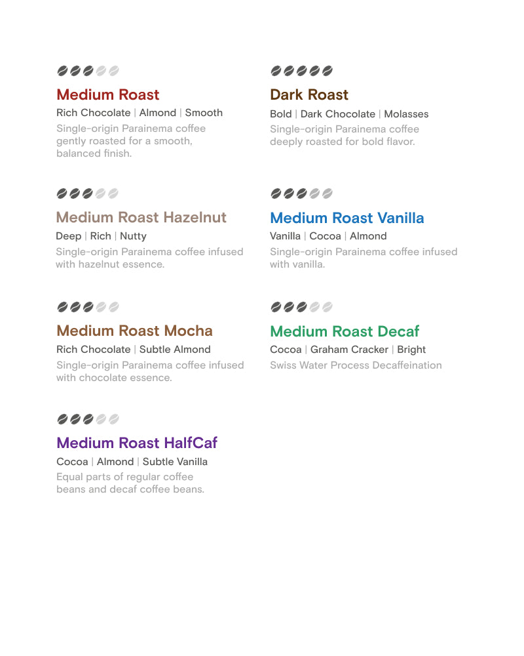524x656 pixels.
Task: Click the Deep | Rich | Nutty flavor notes
Action: (x=102, y=236)
